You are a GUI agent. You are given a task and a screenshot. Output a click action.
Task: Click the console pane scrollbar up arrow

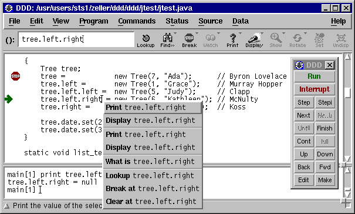point(347,170)
